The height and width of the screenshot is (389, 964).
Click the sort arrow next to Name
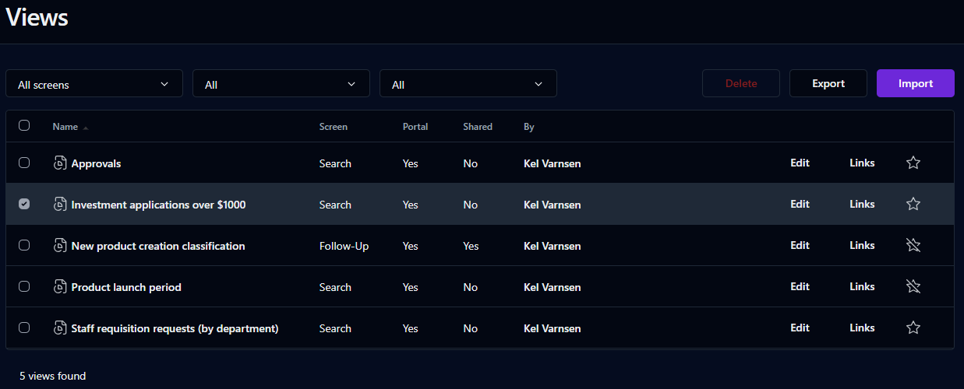coord(86,128)
